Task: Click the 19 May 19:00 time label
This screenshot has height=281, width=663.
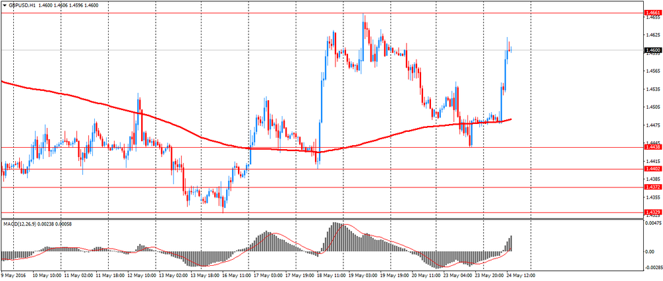Action: pyautogui.click(x=394, y=276)
